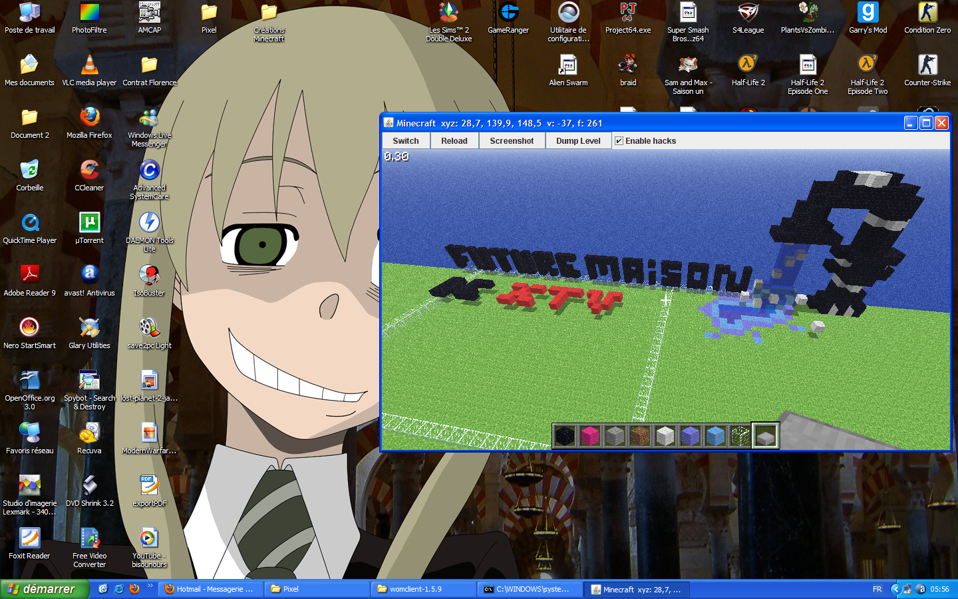The height and width of the screenshot is (599, 958).
Task: Select the Counter-Strike desktop icon
Action: point(927,71)
